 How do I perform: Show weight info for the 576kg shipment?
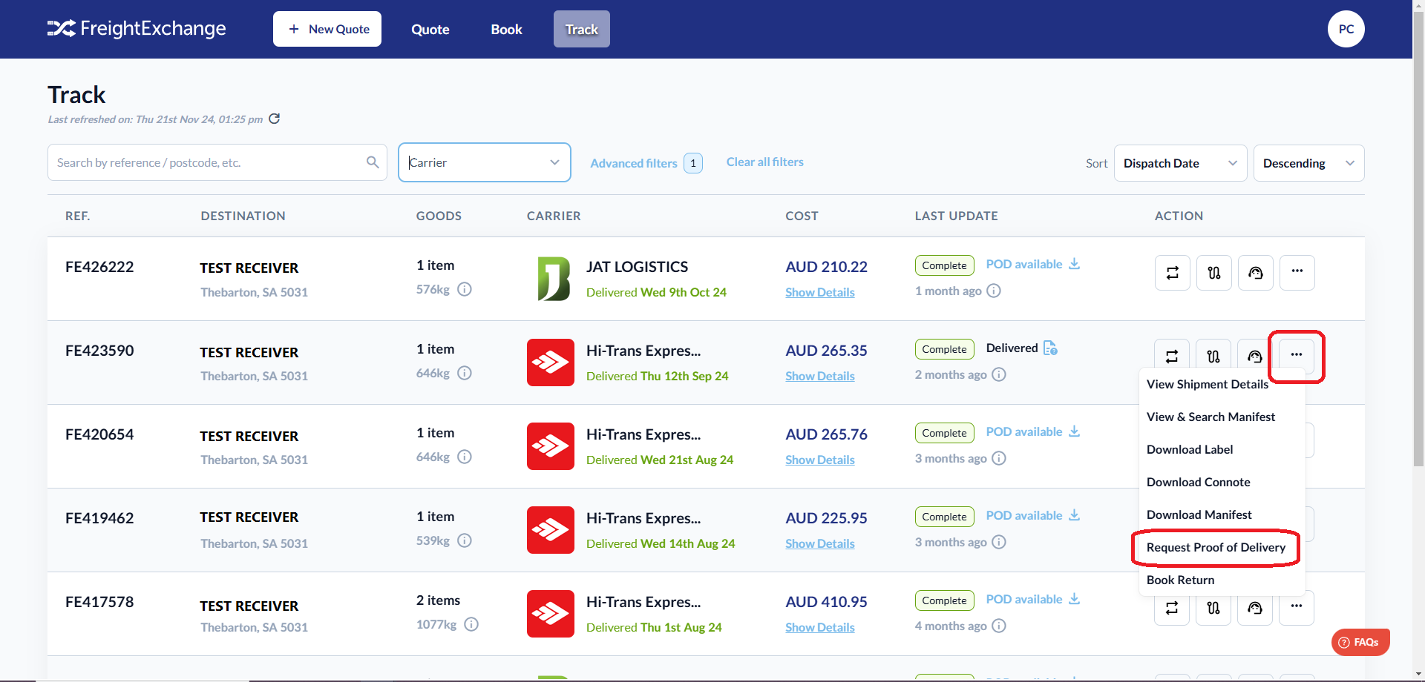pos(465,289)
